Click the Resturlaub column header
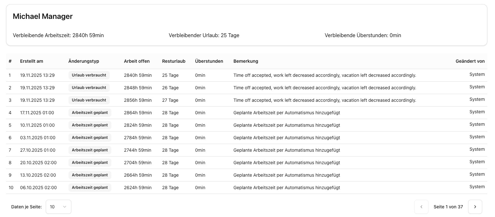The image size is (495, 217). 174,61
